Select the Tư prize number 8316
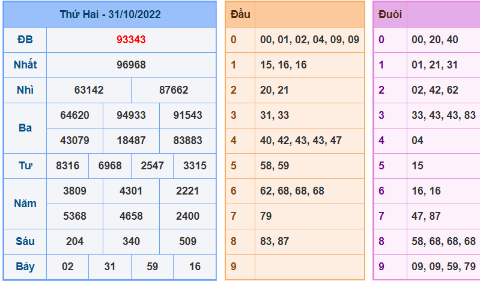The width and height of the screenshot is (480, 281). (x=68, y=166)
